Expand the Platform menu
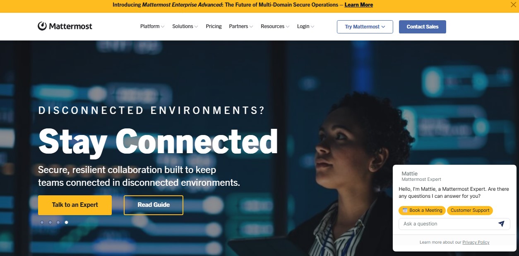This screenshot has height=256, width=519. tap(152, 26)
